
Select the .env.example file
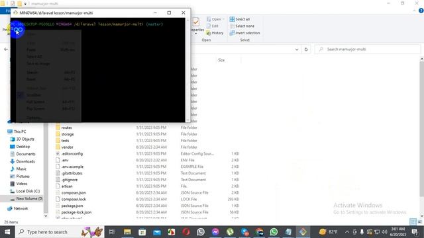coord(72,167)
